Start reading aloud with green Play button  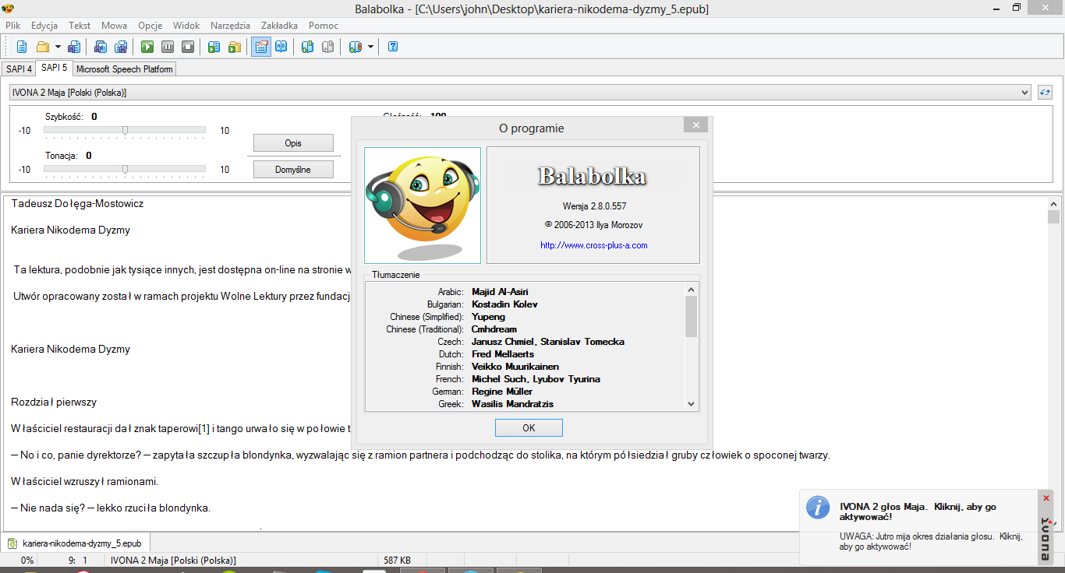(x=147, y=47)
